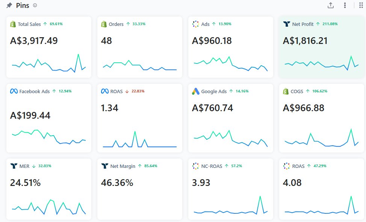366x222 pixels.
Task: Open the three-dot more options menu
Action: coord(345,5)
